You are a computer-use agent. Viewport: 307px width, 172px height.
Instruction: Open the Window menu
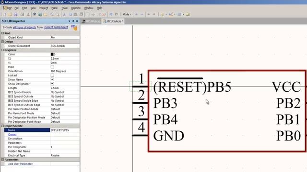coord(89,8)
